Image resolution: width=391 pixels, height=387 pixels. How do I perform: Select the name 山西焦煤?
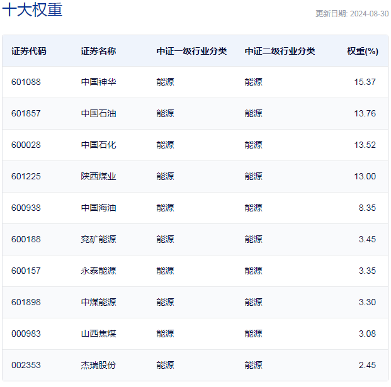point(98,334)
